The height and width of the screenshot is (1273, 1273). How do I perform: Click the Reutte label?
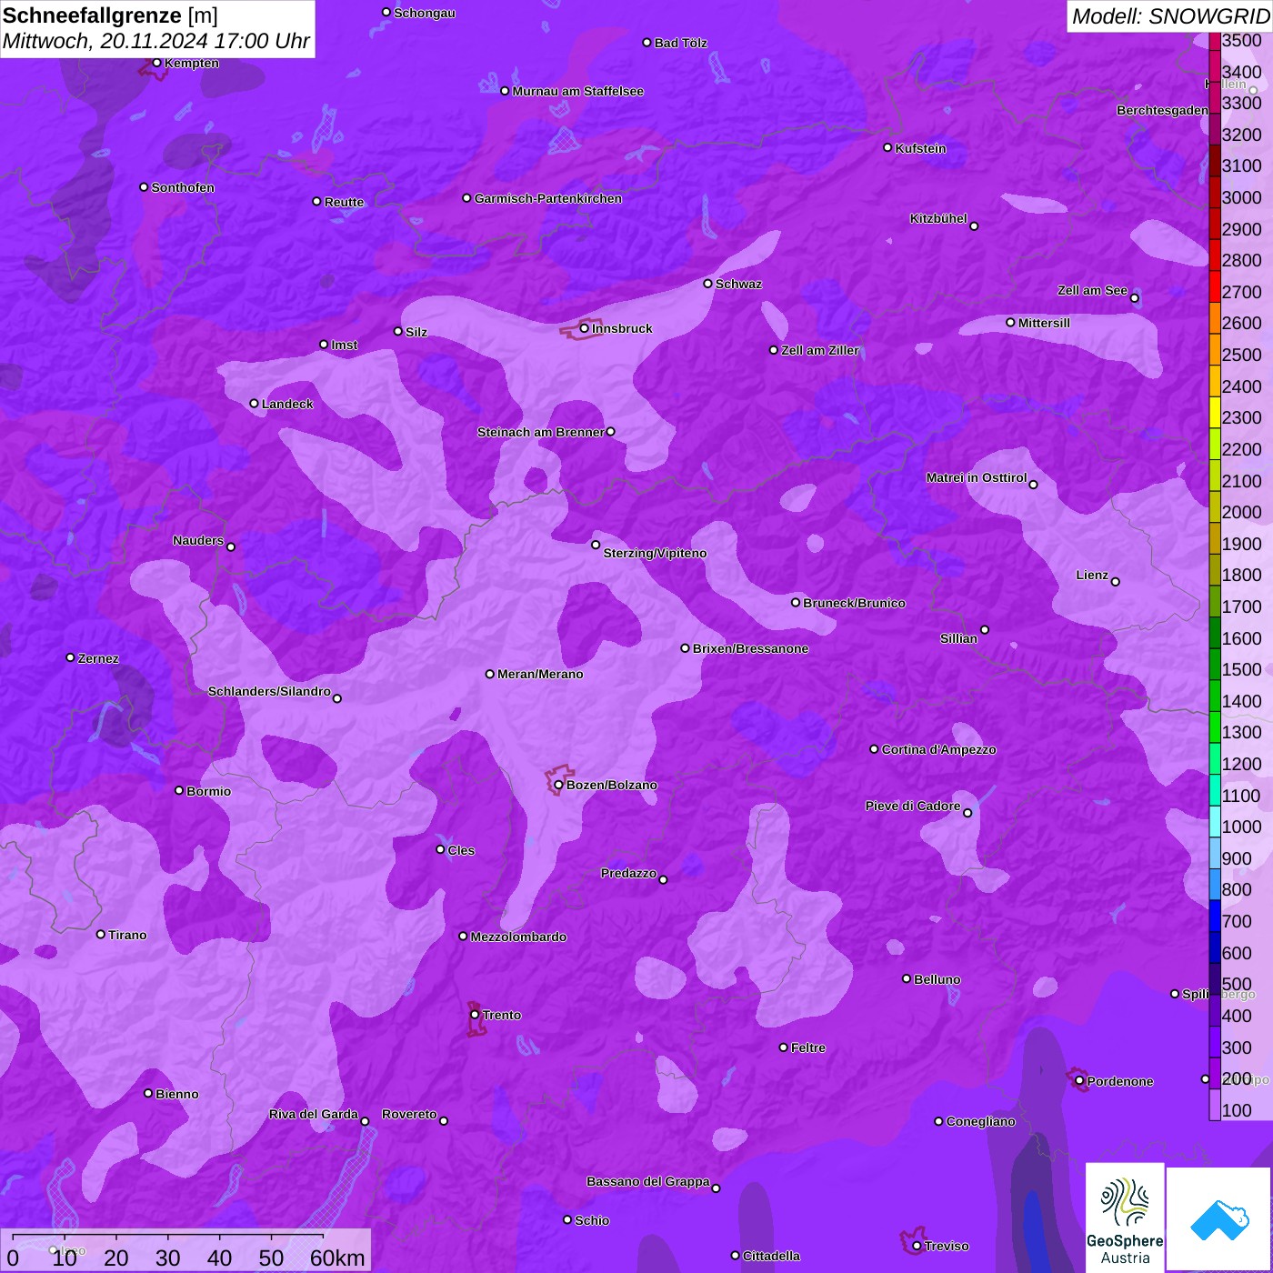344,202
